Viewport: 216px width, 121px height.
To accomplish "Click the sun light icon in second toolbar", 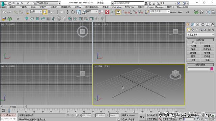I will 32,19.
